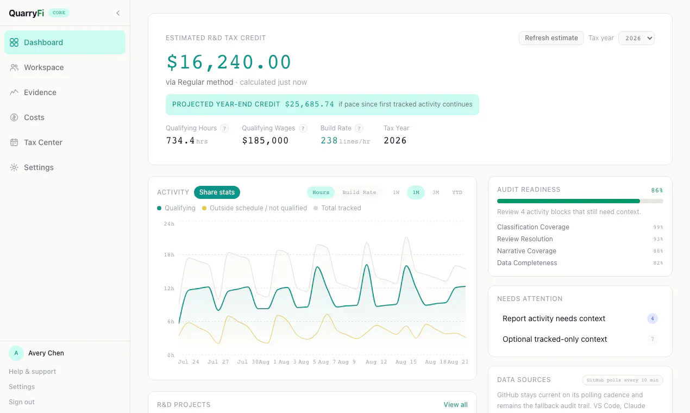Collapse the sidebar with the chevron
The image size is (690, 413).
pyautogui.click(x=118, y=13)
